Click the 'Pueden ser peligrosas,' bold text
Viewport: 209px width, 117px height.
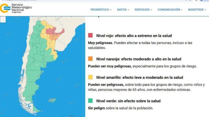106,85
